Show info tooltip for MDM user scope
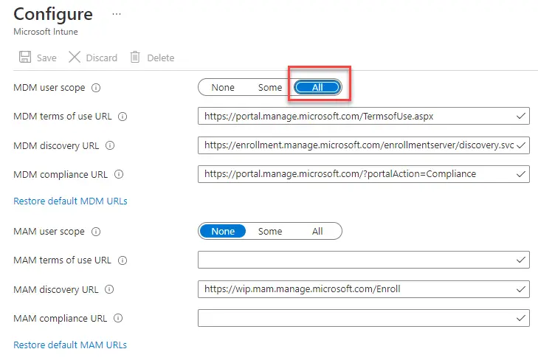The height and width of the screenshot is (363, 538). (96, 88)
